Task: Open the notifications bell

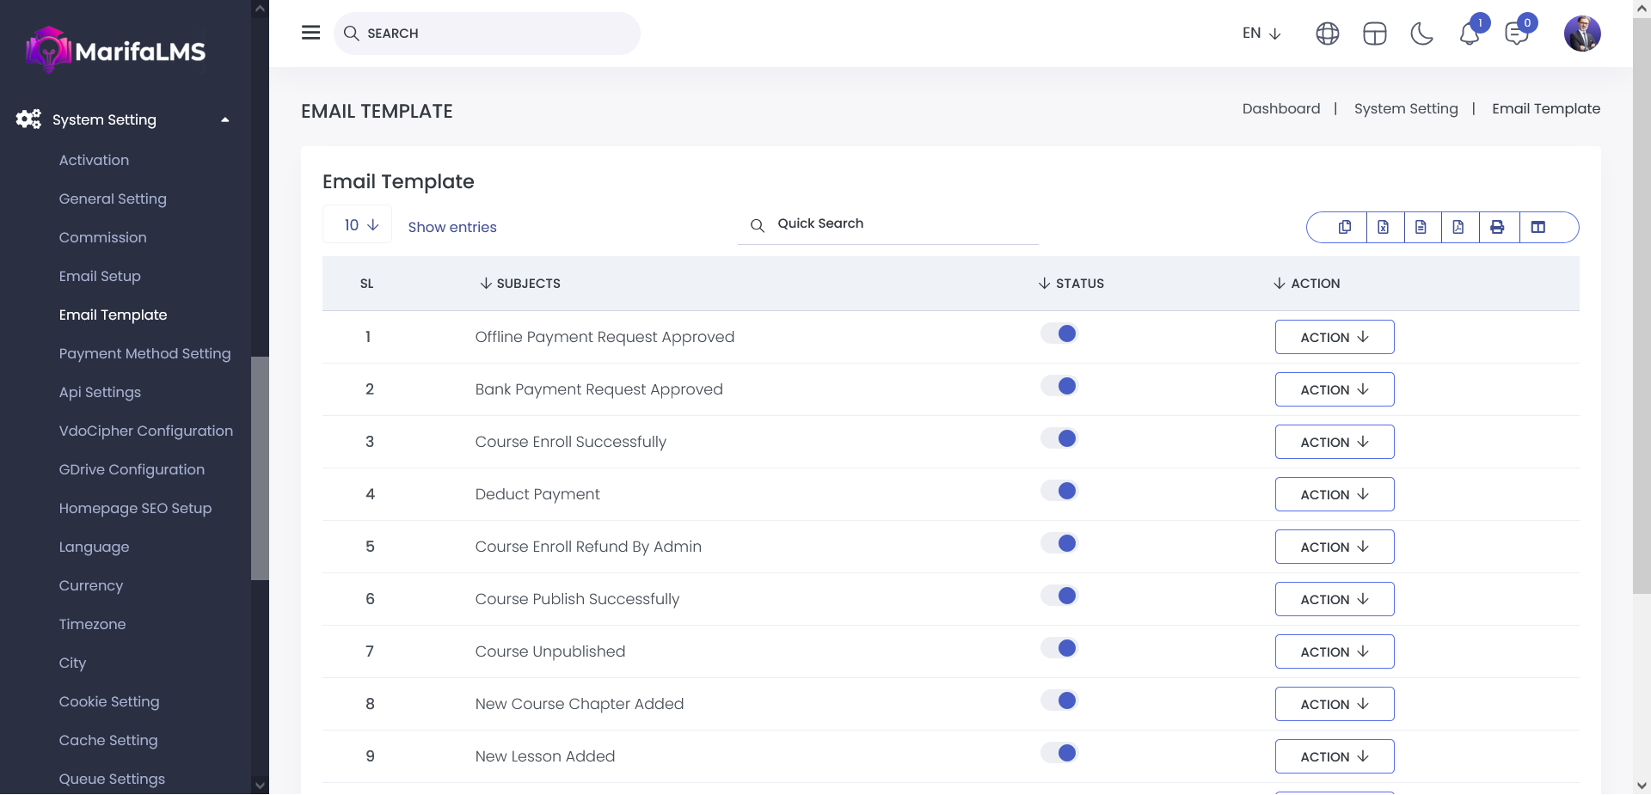Action: click(x=1469, y=34)
